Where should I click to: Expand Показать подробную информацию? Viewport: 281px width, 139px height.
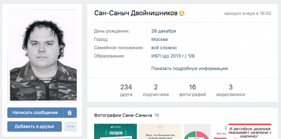[190, 68]
